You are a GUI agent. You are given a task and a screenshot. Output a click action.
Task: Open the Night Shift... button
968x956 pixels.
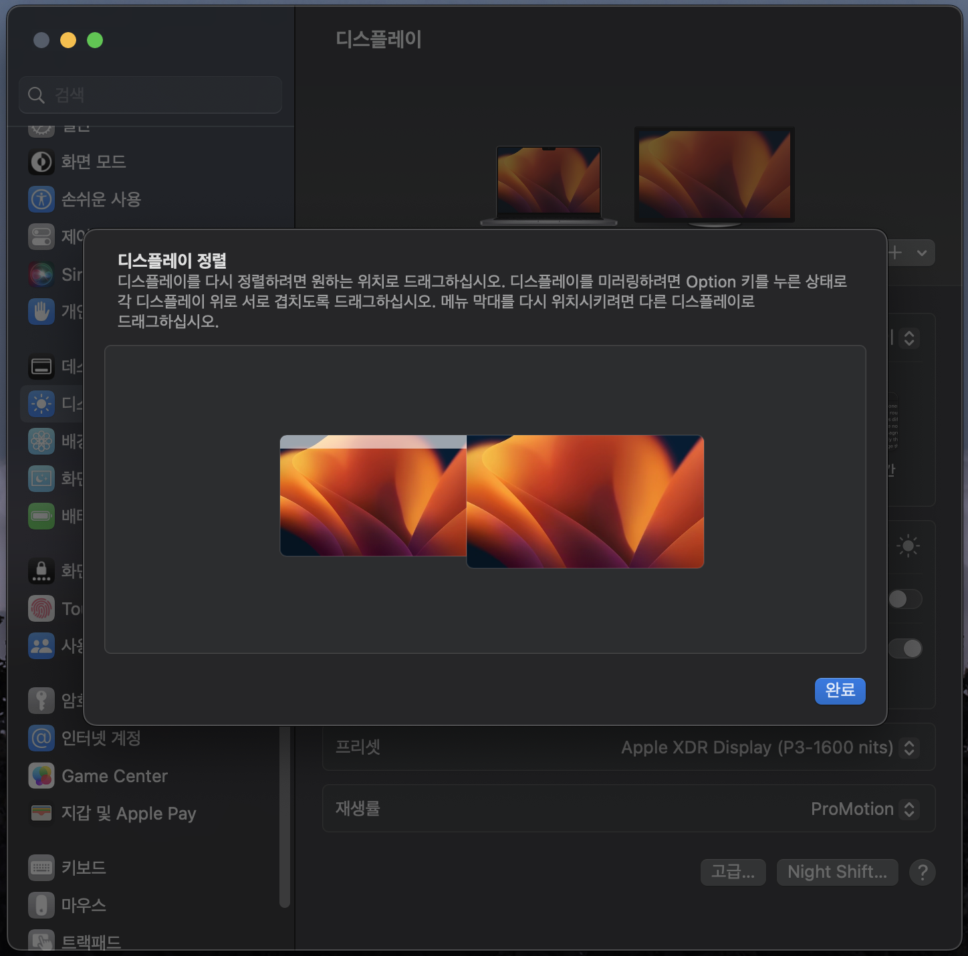[x=837, y=872]
